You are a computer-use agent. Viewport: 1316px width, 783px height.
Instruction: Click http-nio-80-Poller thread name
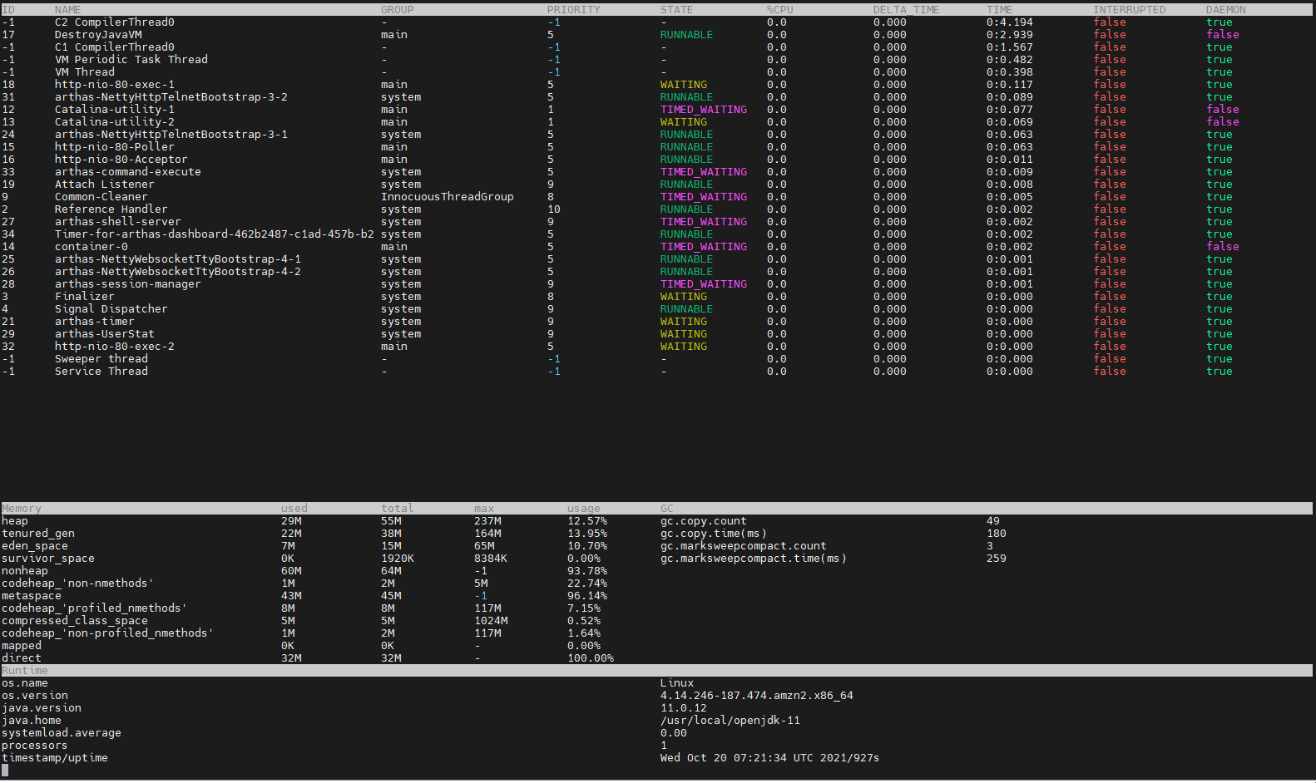click(x=115, y=147)
